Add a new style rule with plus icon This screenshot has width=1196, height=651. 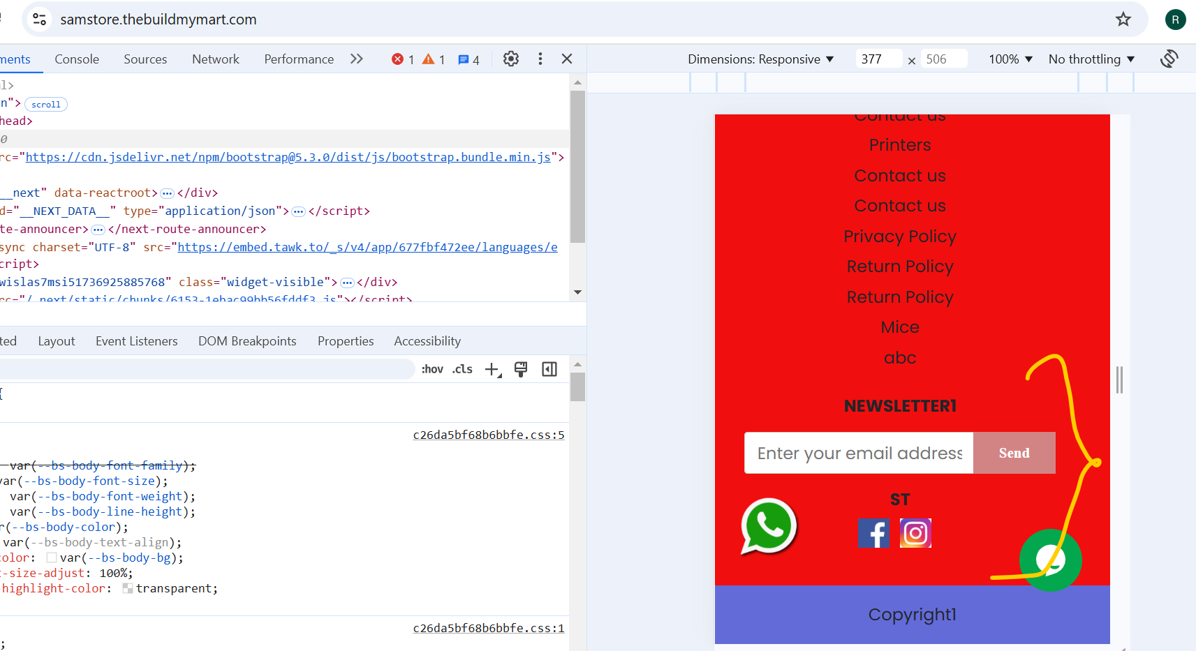[x=493, y=370]
